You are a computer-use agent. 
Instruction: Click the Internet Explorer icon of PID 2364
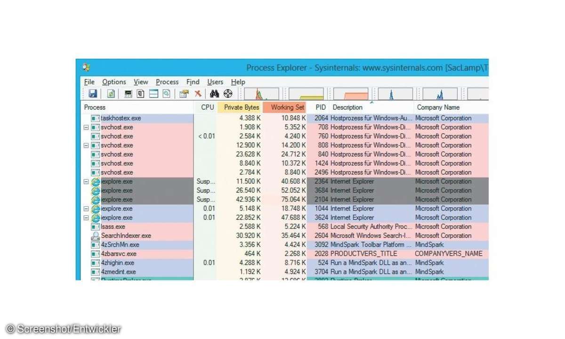96,181
